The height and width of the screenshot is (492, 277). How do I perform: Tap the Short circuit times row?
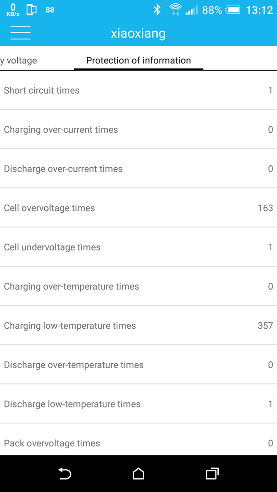[138, 90]
